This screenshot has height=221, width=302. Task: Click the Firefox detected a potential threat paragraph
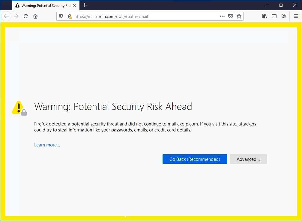[145, 127]
